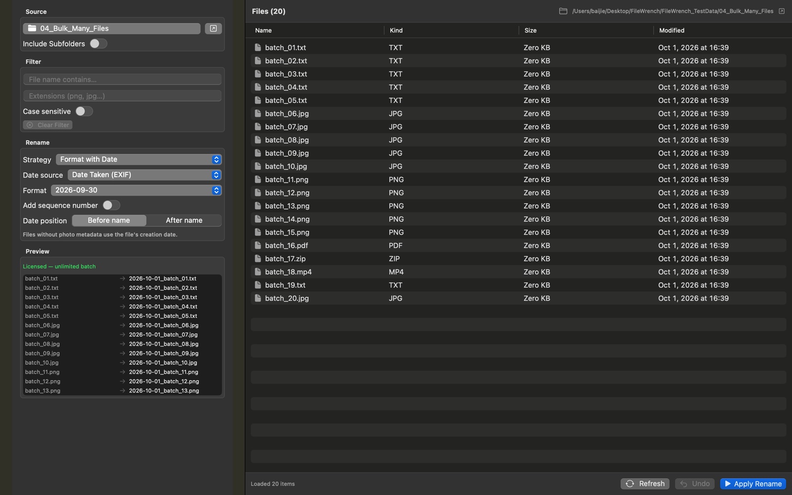Open the Format date dropdown

136,190
